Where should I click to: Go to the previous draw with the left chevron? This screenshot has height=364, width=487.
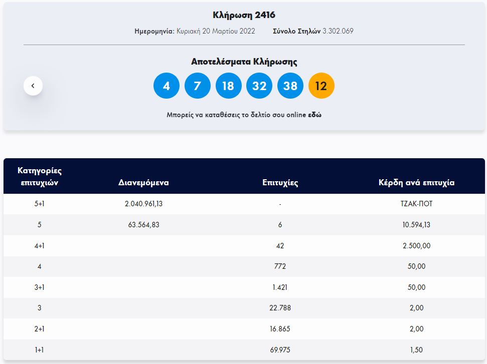(x=33, y=86)
